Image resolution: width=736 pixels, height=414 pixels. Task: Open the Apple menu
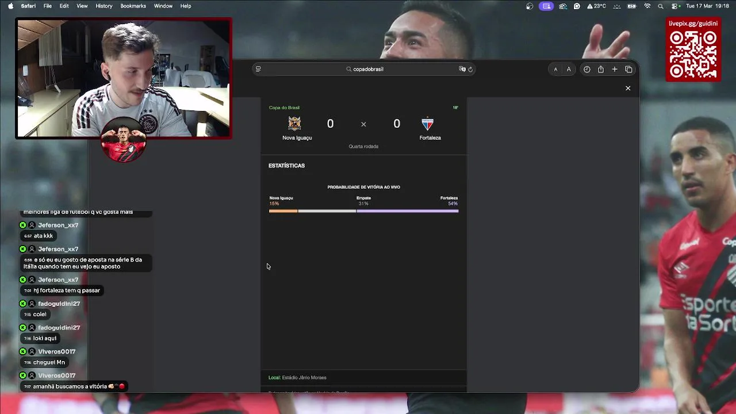[10, 6]
